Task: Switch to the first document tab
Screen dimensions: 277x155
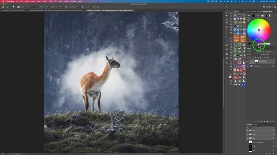Action: [14, 10]
